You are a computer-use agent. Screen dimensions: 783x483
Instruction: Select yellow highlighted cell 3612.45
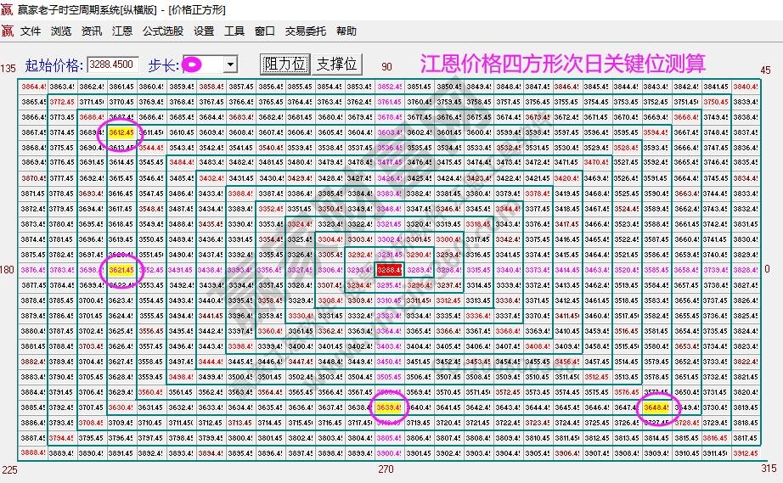pyautogui.click(x=121, y=132)
